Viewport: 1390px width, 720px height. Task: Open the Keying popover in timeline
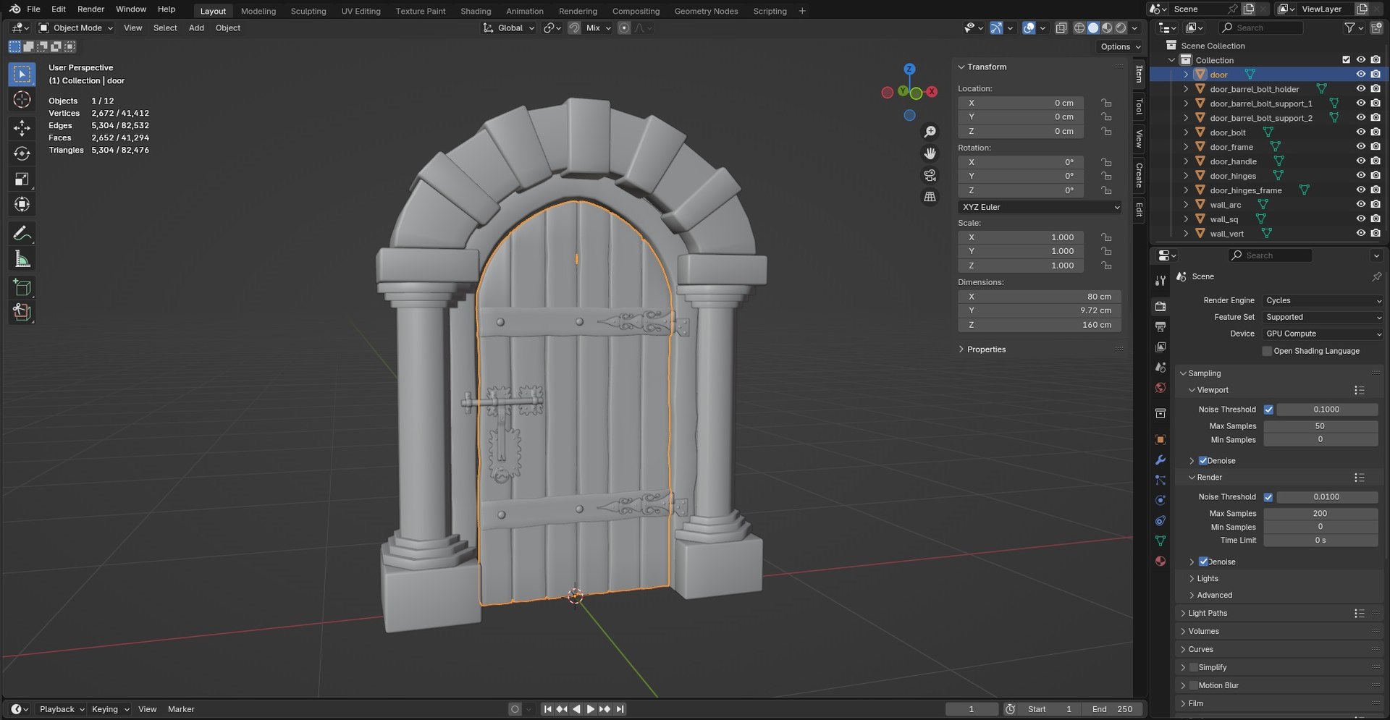(110, 709)
